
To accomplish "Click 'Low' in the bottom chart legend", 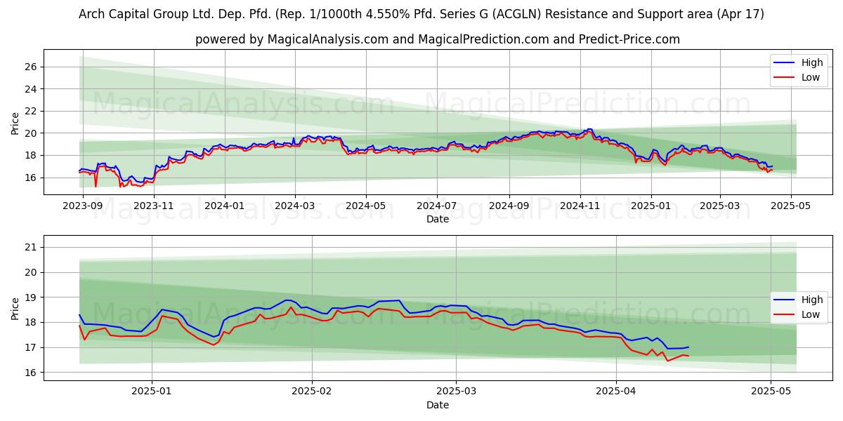I will coord(811,314).
